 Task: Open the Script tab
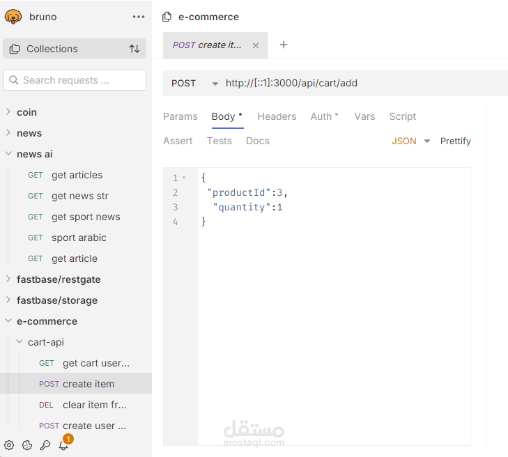402,116
